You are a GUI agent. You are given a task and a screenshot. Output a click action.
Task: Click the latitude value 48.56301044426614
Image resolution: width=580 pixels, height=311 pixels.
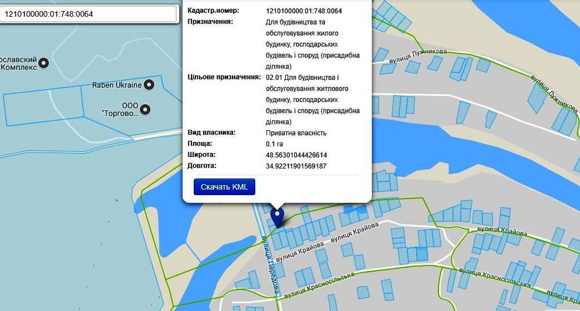click(x=296, y=155)
